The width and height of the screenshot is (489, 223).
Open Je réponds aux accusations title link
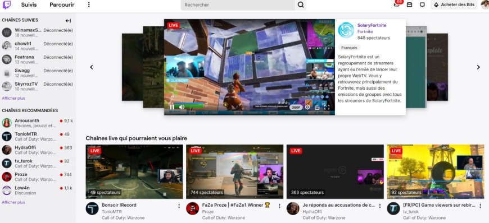(x=339, y=205)
